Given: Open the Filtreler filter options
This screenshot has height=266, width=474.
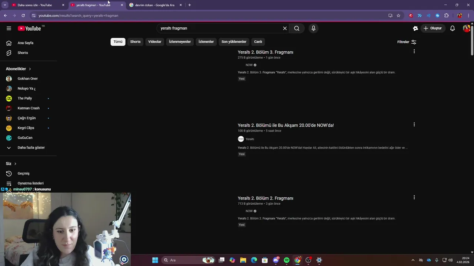Looking at the screenshot, I should click(x=407, y=42).
